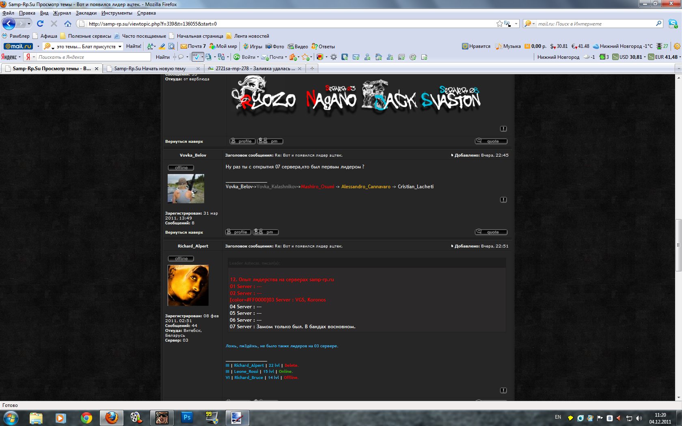682x426 pixels.
Task: Expand the mail.ru logo dropdown arrow
Action: pyautogui.click(x=38, y=46)
